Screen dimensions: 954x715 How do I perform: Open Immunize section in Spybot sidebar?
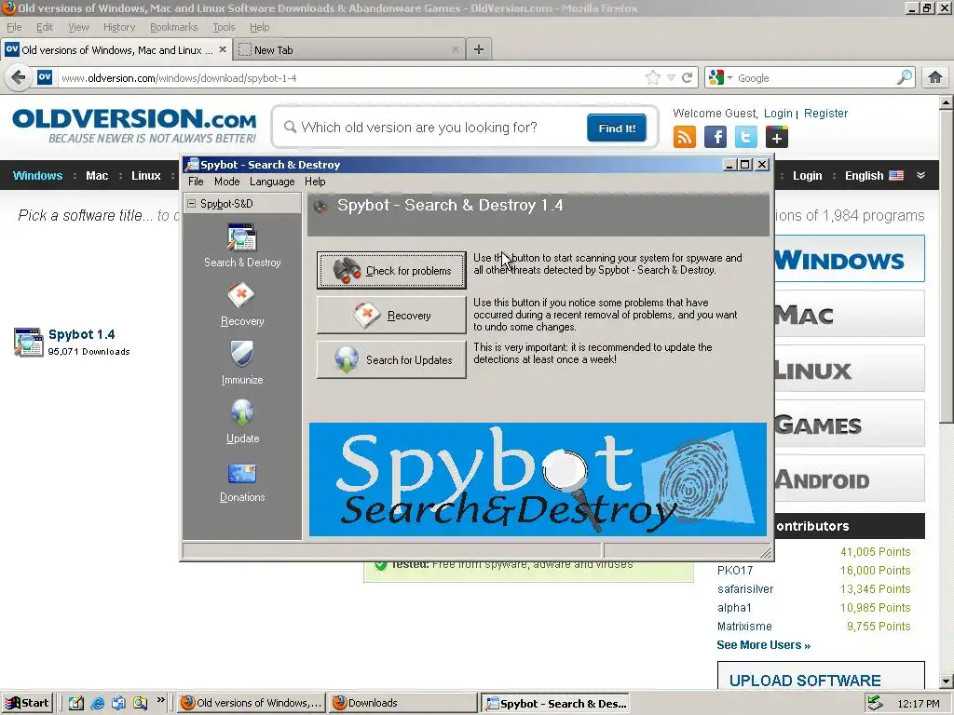(242, 363)
